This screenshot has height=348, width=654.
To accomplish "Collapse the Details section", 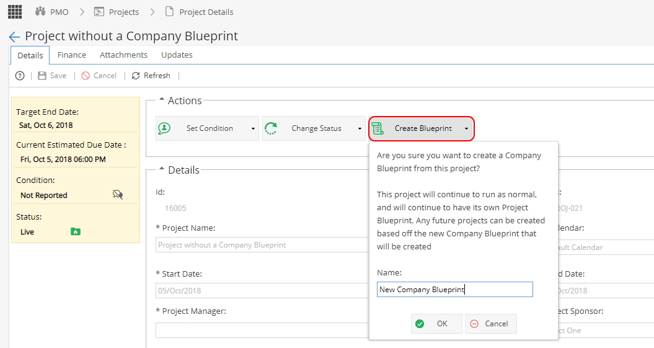I will click(x=162, y=169).
